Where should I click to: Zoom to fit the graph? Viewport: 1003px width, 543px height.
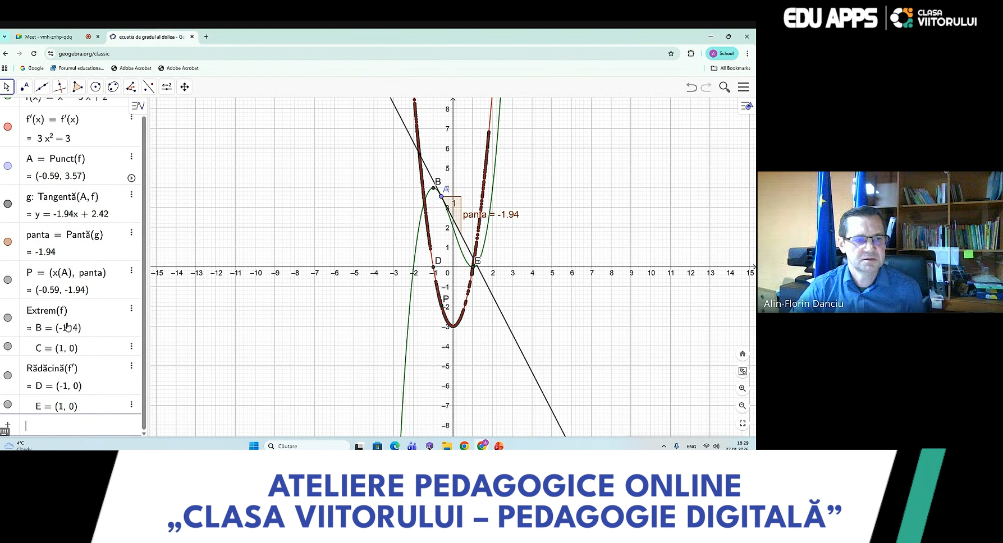[743, 371]
